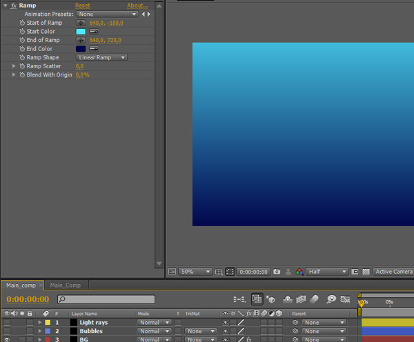Show Channel and Color Management settings

point(299,272)
